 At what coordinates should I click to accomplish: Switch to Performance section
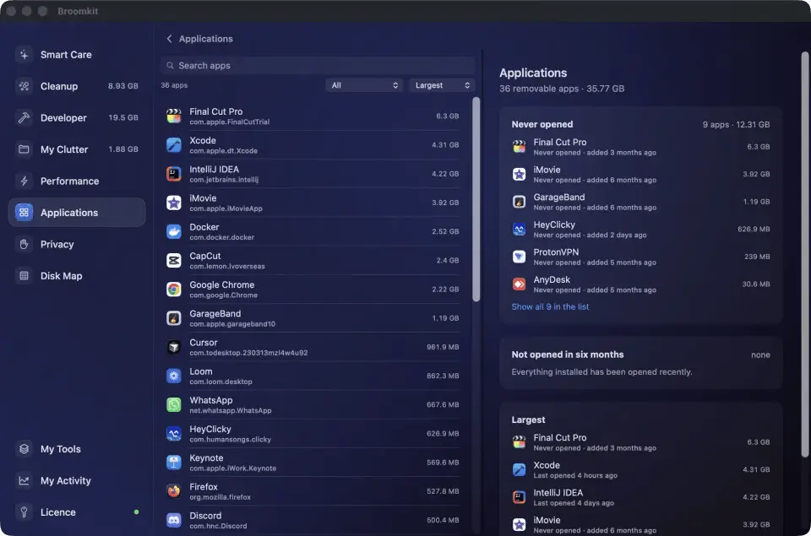77,181
